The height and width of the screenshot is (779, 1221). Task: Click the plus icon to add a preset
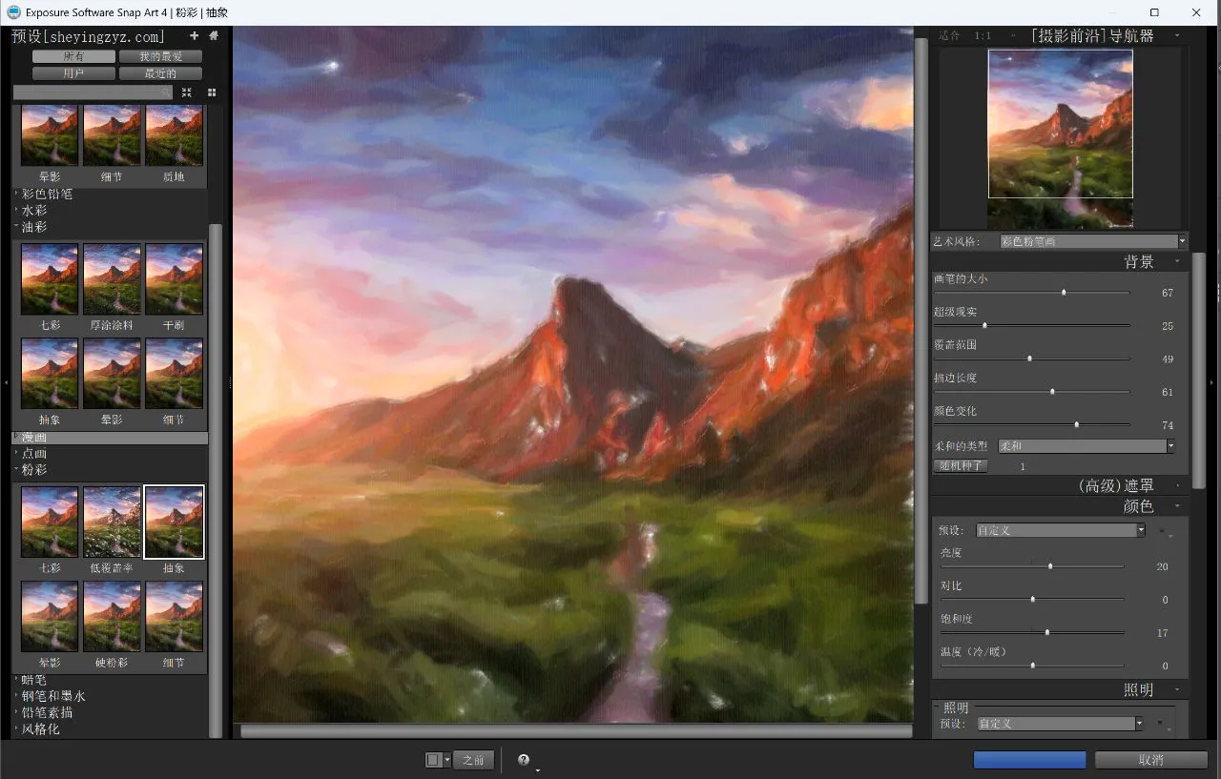(194, 36)
